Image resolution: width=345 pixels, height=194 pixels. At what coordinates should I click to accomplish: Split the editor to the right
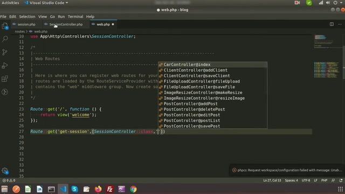332,24
